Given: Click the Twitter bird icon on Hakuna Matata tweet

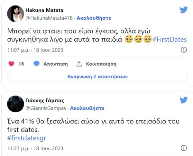Looking at the screenshot, I should [x=183, y=10].
